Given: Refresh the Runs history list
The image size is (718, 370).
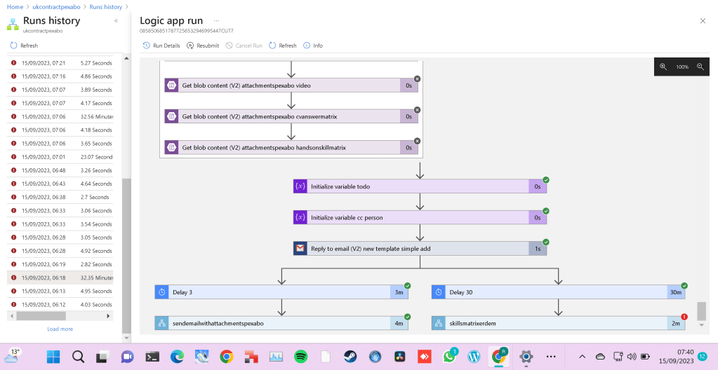Looking at the screenshot, I should pos(24,46).
